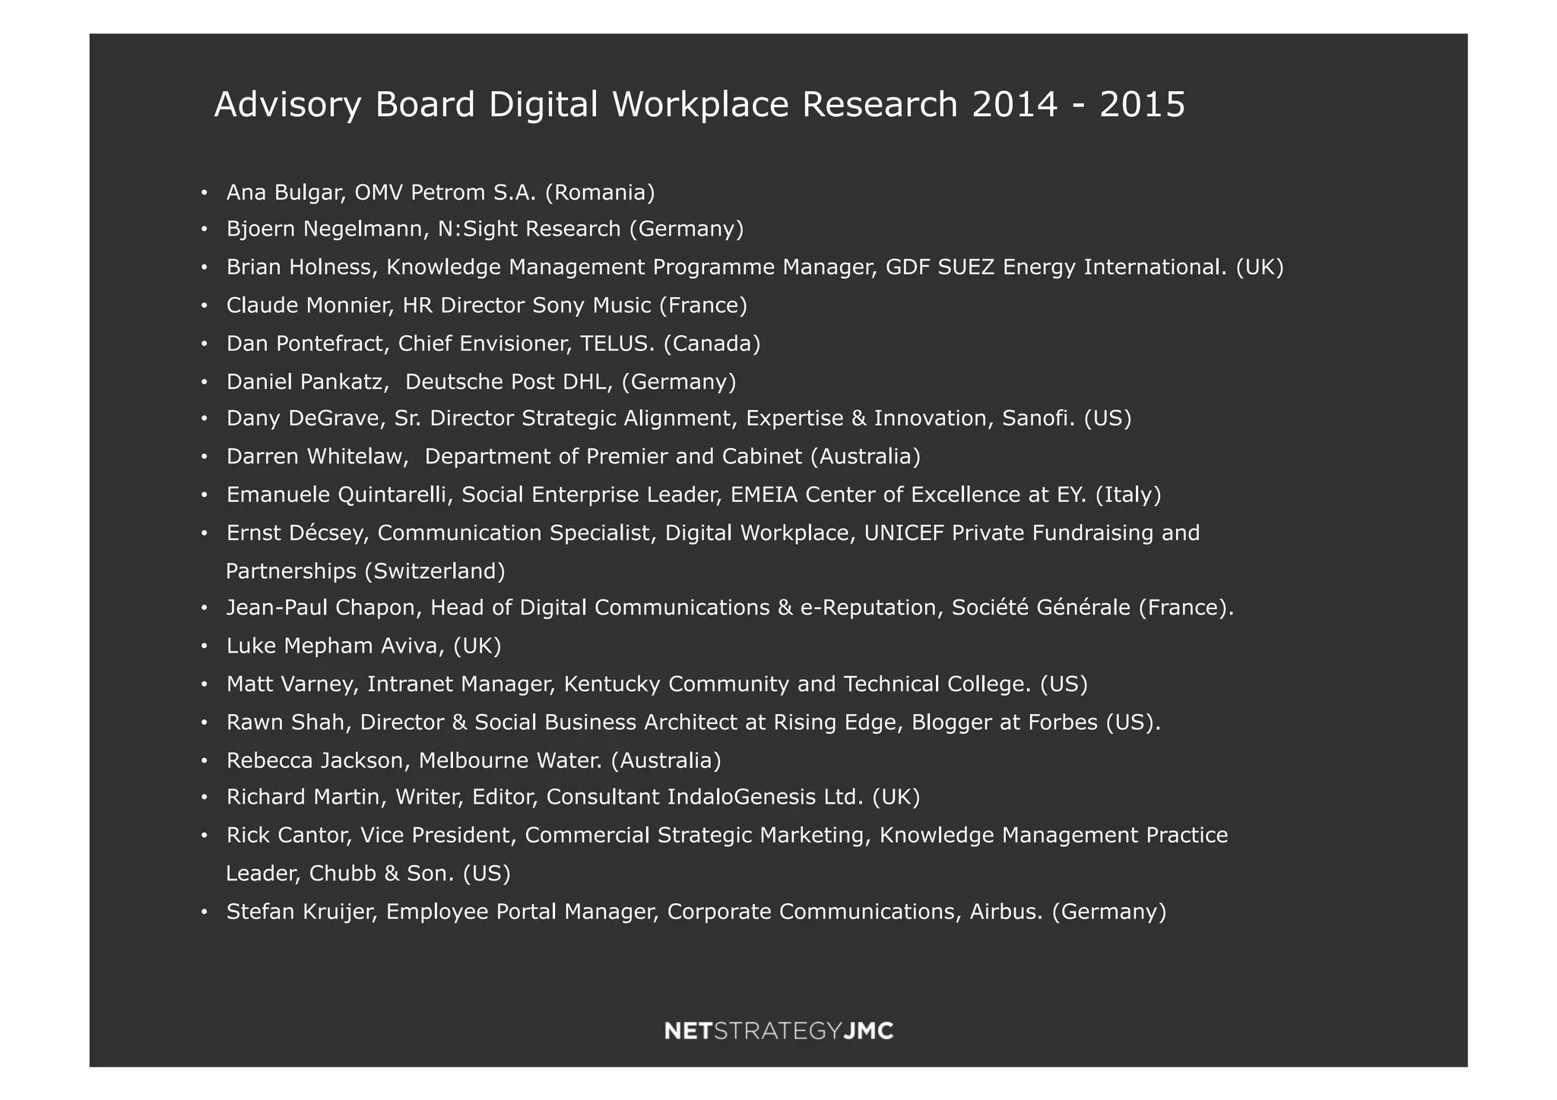Viewport: 1557px width, 1100px height.
Task: Click Rebecca Jackson, Melbourne Water line
Action: click(x=473, y=760)
